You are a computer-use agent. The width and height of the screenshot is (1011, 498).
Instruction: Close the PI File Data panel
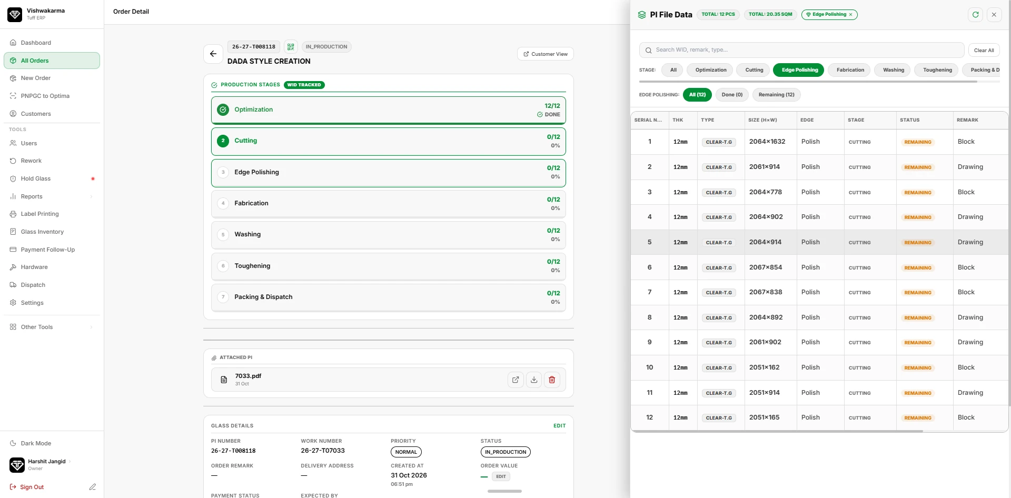click(994, 15)
